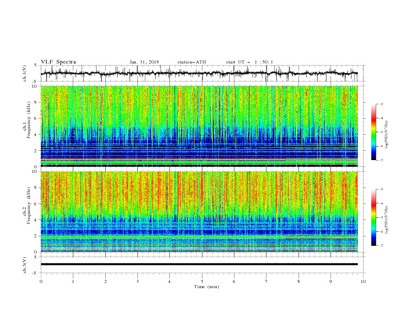Click the 4 kHz tick on ch.2 axis
409x316 pixels.
(37, 220)
